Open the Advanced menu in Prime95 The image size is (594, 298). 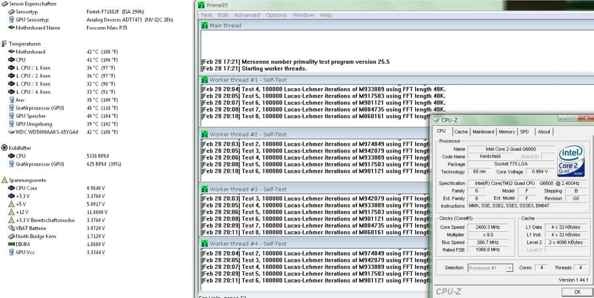tap(247, 15)
